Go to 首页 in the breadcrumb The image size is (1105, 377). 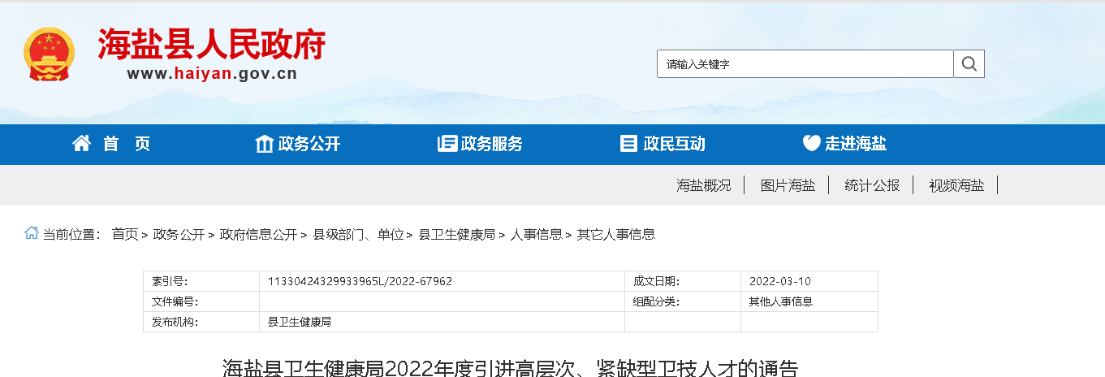point(125,234)
